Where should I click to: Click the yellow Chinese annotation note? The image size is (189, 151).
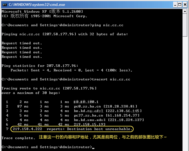coord(103,137)
